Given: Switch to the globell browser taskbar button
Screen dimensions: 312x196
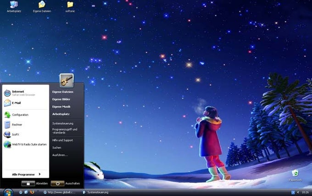Looking at the screenshot, I should pos(60,192).
